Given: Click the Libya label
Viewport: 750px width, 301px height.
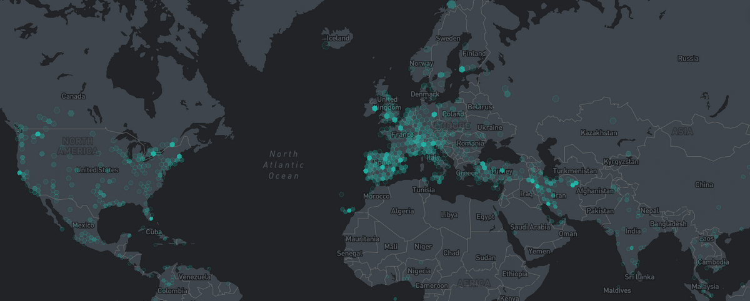Looking at the screenshot, I should tap(449, 214).
